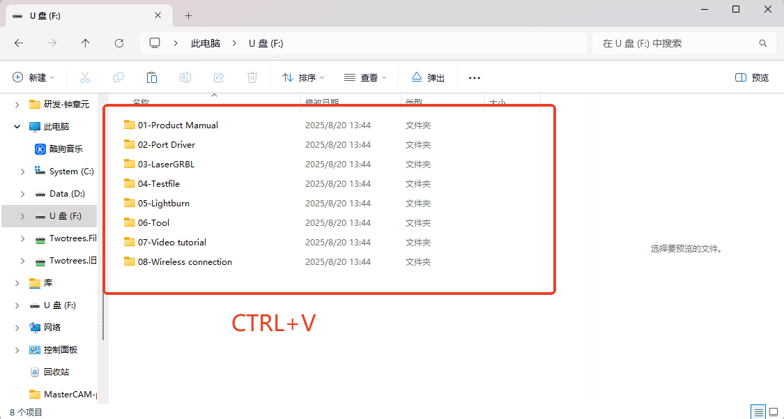Open the 新建 new item menu
The width and height of the screenshot is (784, 419).
pos(34,77)
